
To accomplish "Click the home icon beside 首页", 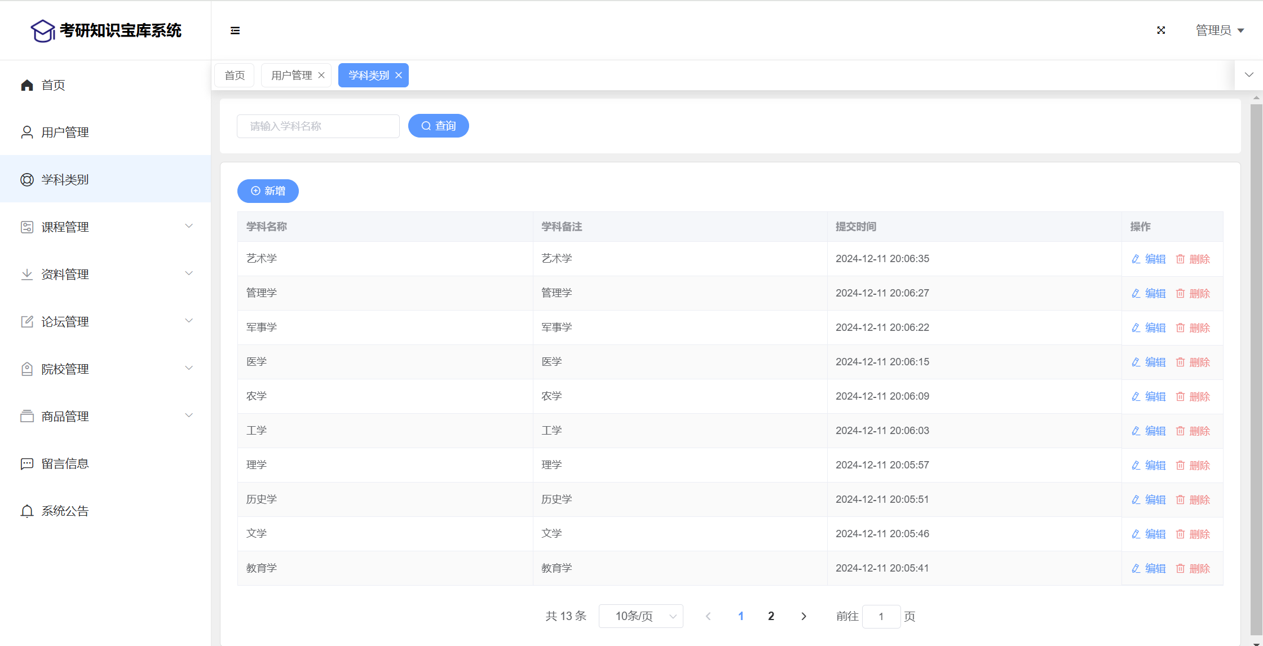I will tap(27, 85).
